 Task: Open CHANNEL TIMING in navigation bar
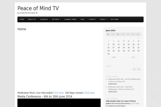(70, 19)
